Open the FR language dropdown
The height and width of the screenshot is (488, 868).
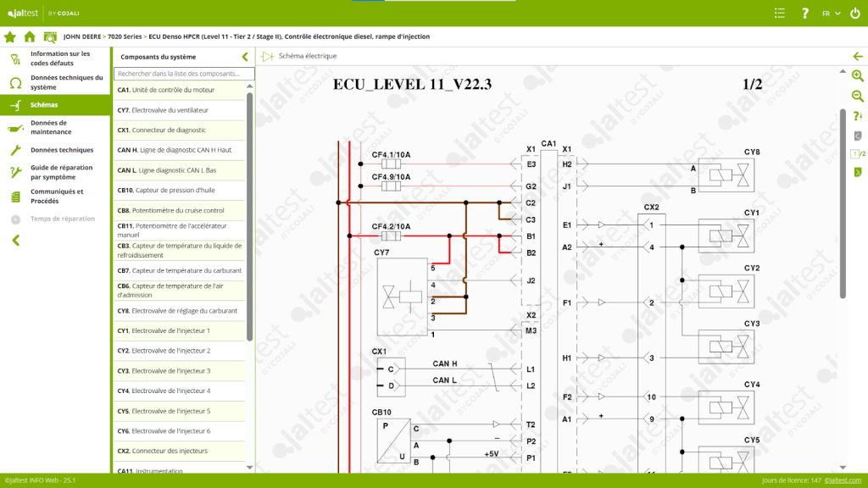click(831, 13)
